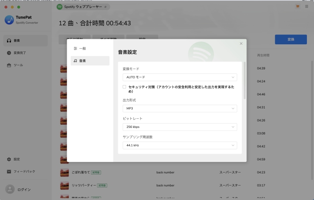The width and height of the screenshot is (314, 200).
Task: Click スーパースター in the リッツパーティー row
Action: click(230, 185)
